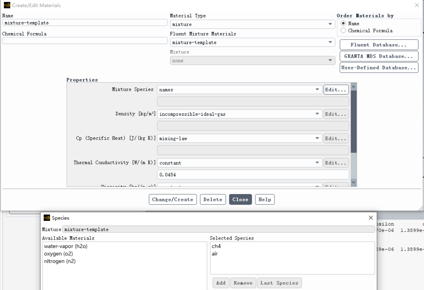The image size is (424, 290).
Task: Click the User-Defined Database button
Action: pyautogui.click(x=379, y=67)
